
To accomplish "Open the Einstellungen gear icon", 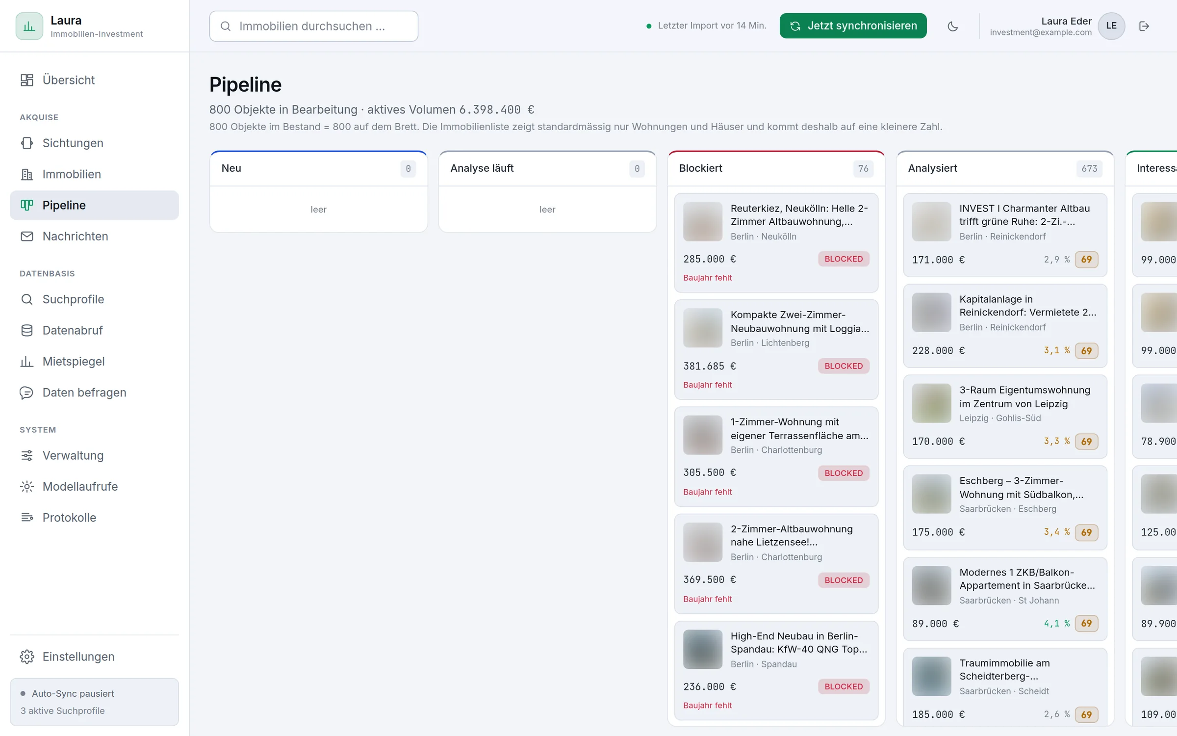I will 27,657.
